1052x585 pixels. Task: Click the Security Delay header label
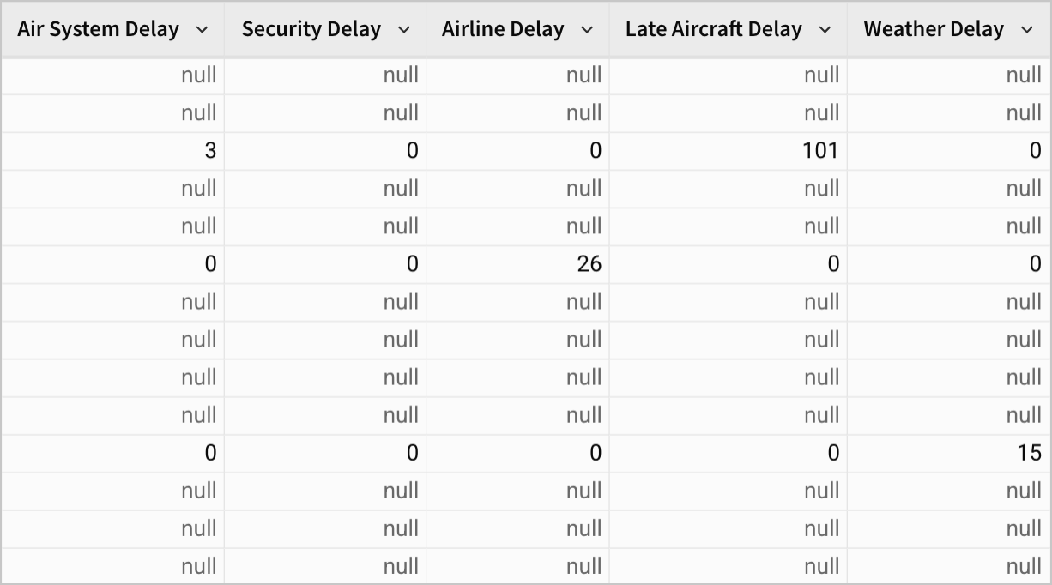[x=311, y=29]
